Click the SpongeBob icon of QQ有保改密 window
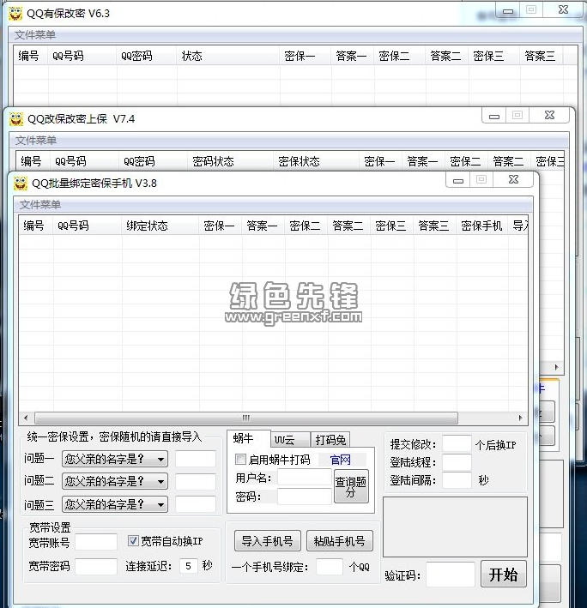 click(15, 14)
